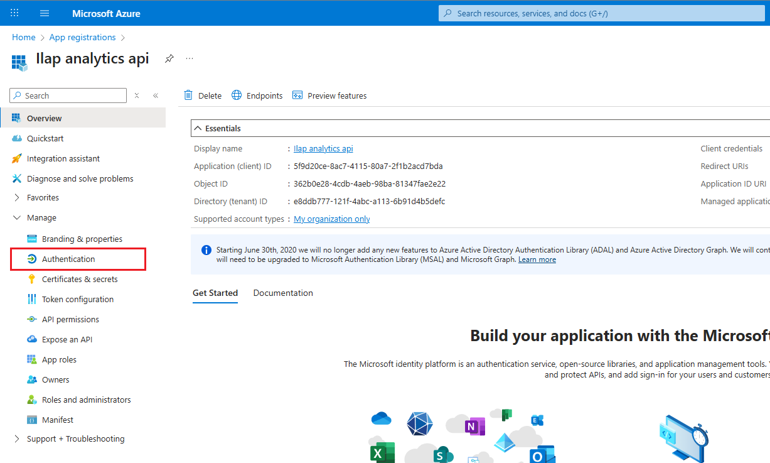770x463 pixels.
Task: Select the Directory (tenant) ID value
Action: [x=370, y=201]
